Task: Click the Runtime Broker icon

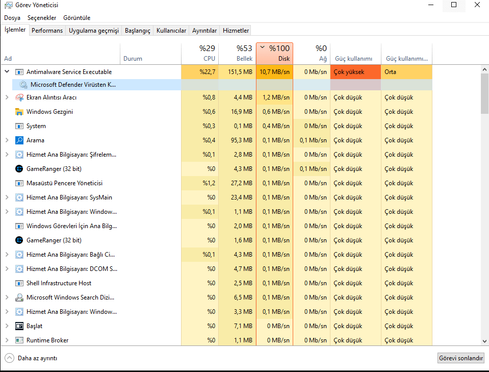Action: [x=19, y=340]
